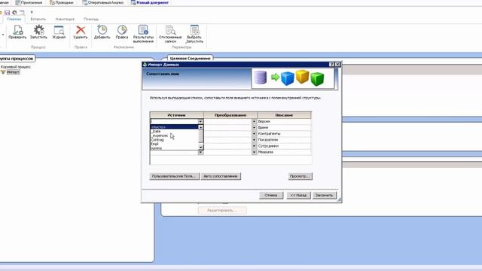This screenshot has height=271, width=482.
Task: Choose summa in the source dropdown list
Action: click(174, 148)
